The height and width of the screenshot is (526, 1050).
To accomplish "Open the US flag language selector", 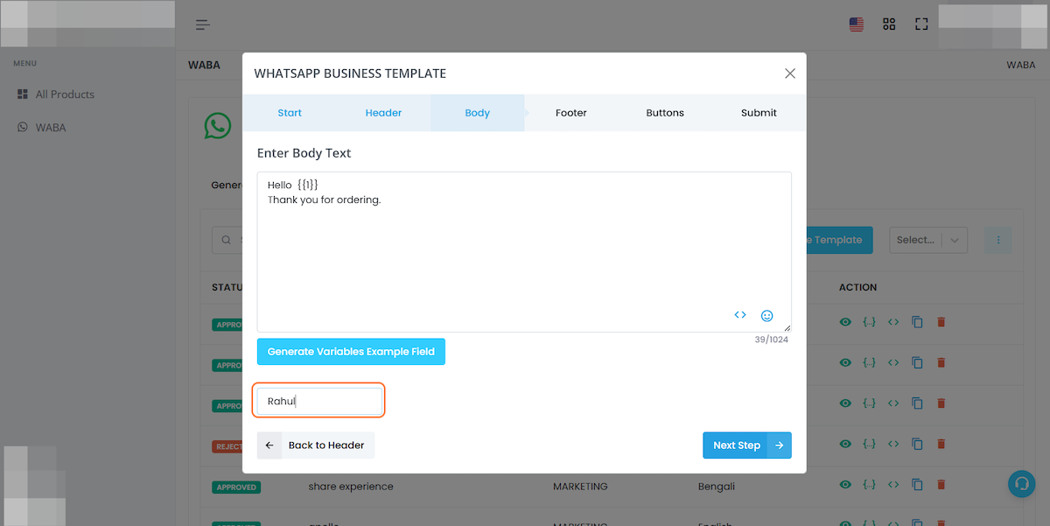I will (857, 25).
